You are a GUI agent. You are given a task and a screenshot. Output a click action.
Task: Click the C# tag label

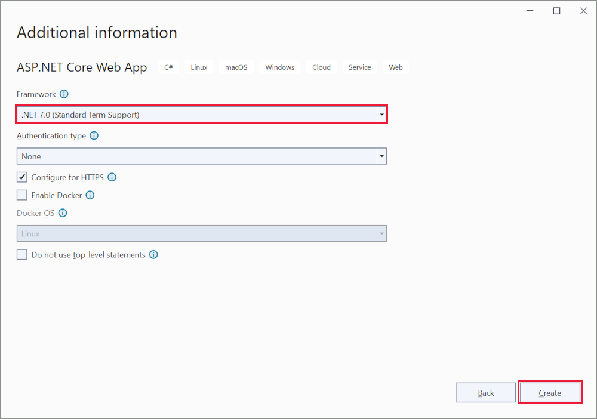coord(168,67)
